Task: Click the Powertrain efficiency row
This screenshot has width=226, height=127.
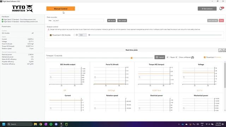Action: coord(18,64)
